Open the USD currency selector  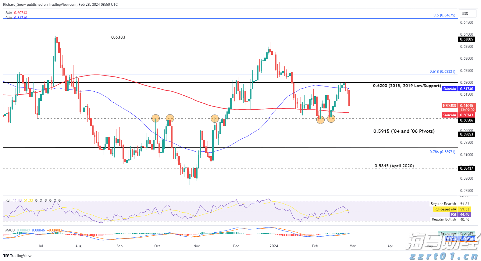pyautogui.click(x=465, y=14)
